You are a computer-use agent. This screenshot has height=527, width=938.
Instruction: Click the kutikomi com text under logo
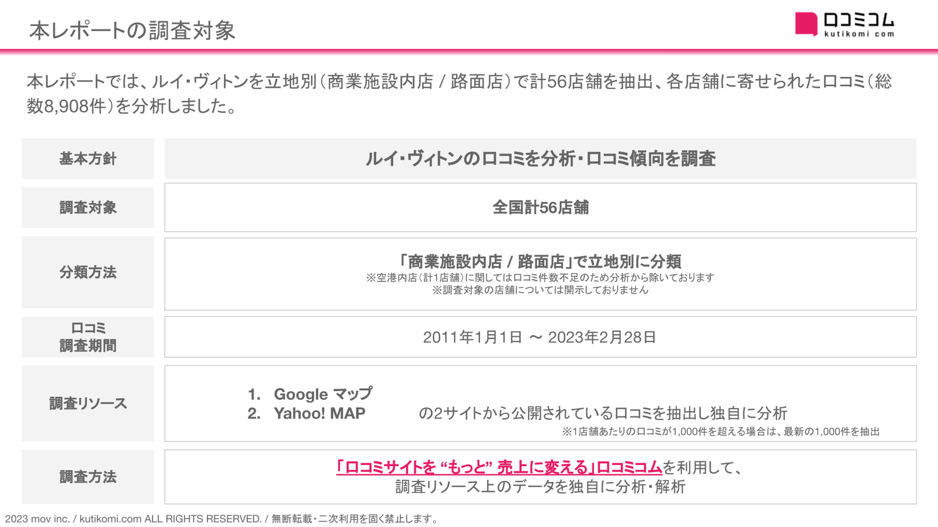pos(859,34)
